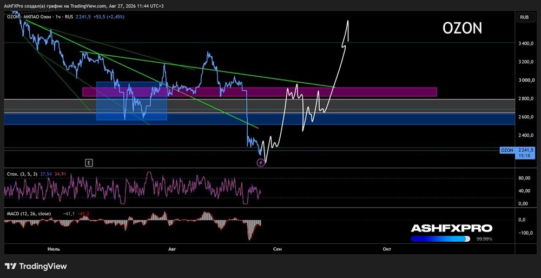Click the 'Авг' label on time axis

[171, 249]
